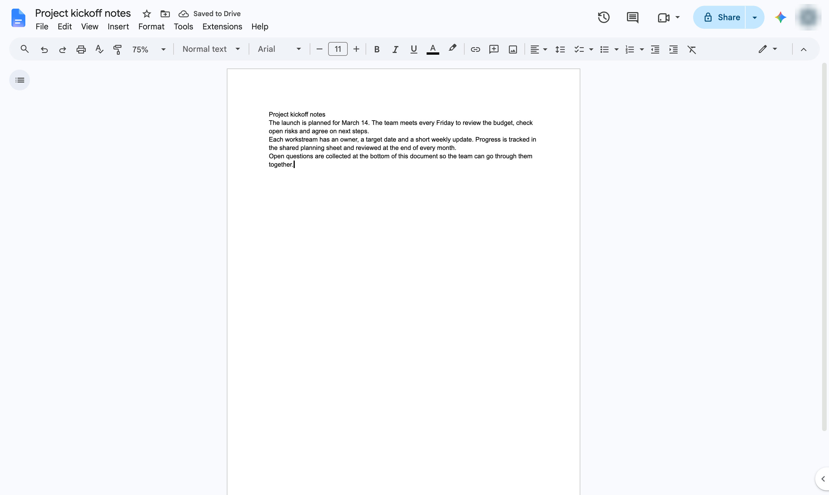Clear formatting with the crossed T icon

[x=692, y=49]
